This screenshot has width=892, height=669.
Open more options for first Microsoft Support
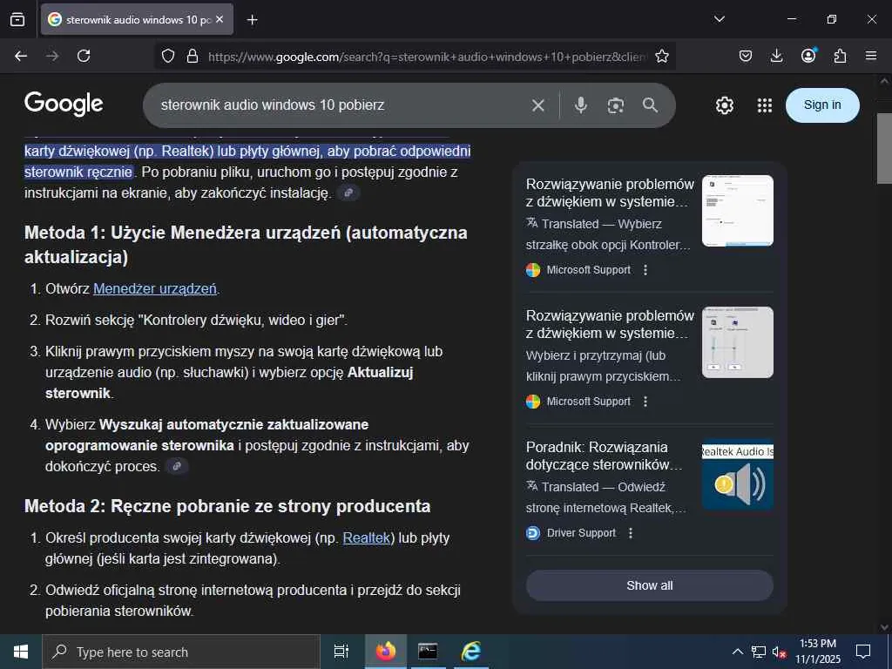pyautogui.click(x=645, y=270)
